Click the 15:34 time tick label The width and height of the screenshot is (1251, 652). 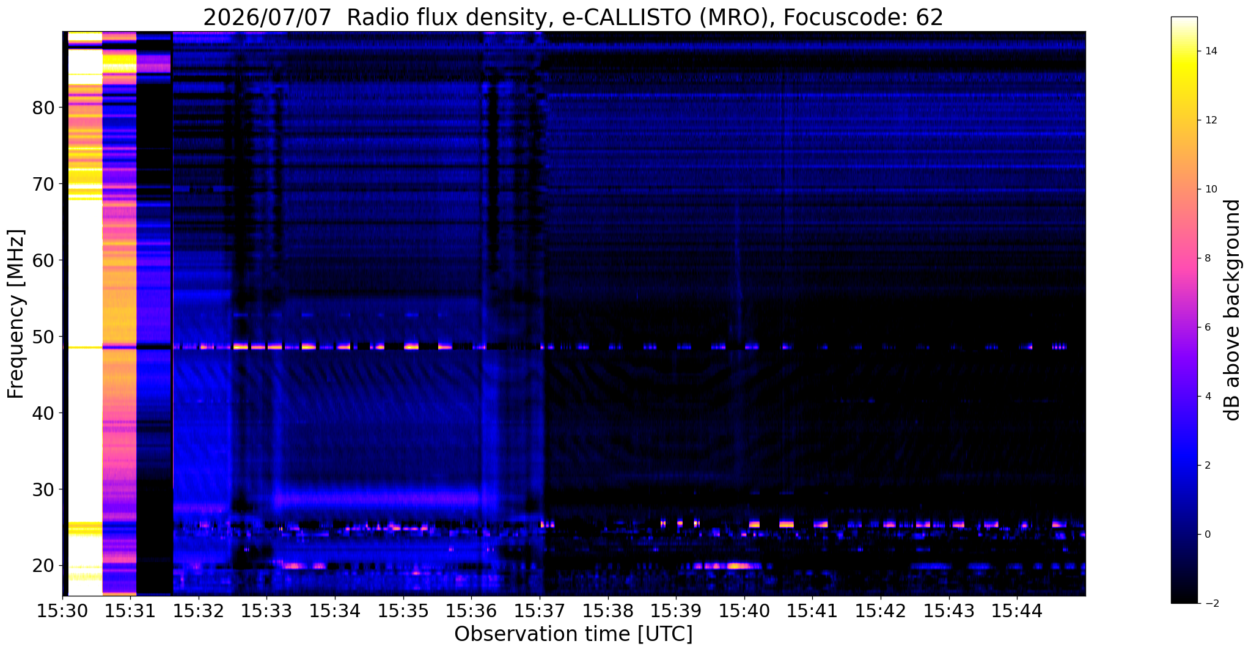[x=335, y=611]
